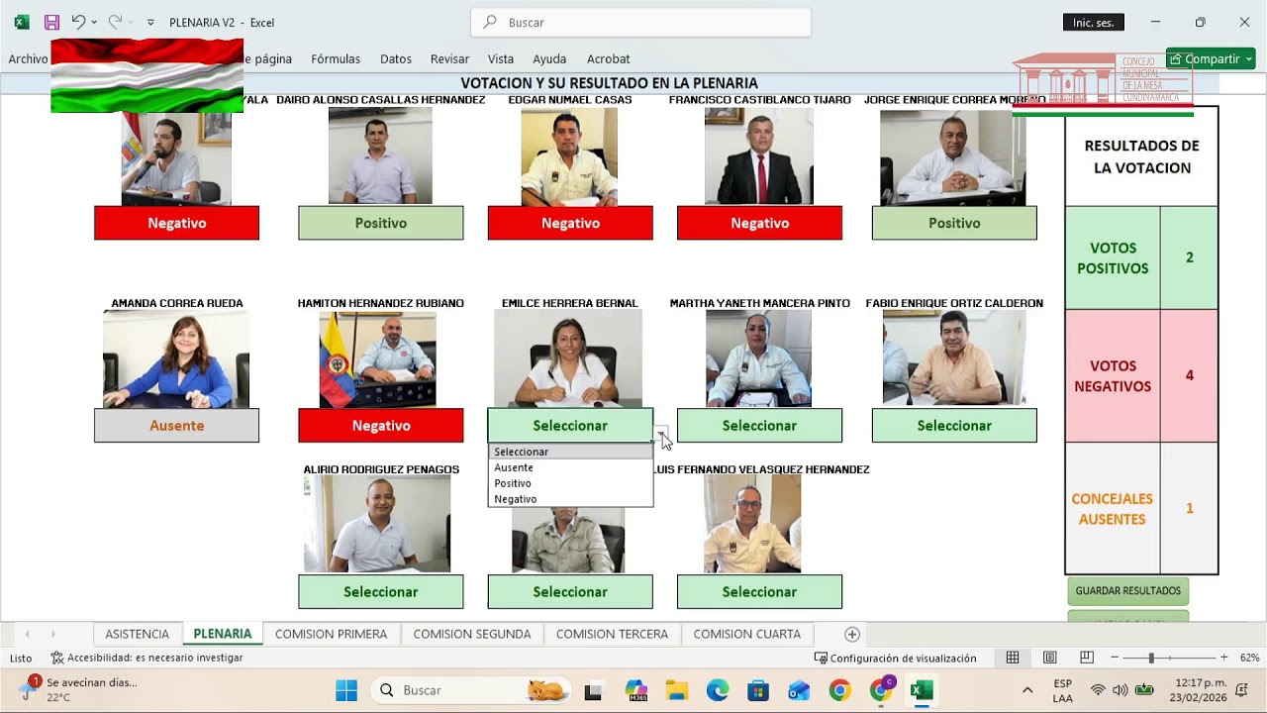Viewport: 1267px width, 713px height.
Task: Click the VOTOS NEGATIVOS count cell showing 4
Action: [1189, 375]
